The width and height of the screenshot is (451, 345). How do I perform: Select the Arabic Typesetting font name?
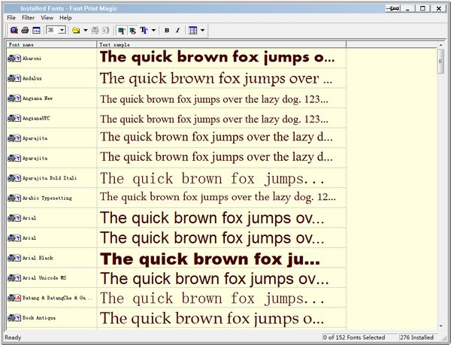[47, 198]
